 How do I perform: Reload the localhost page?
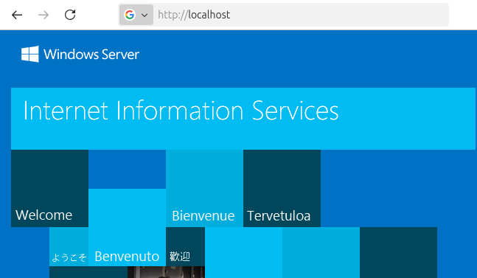(x=70, y=15)
